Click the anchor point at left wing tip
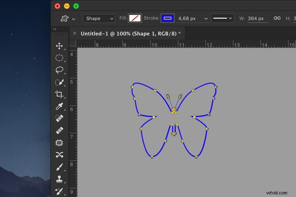This screenshot has width=296, height=197. [132, 87]
